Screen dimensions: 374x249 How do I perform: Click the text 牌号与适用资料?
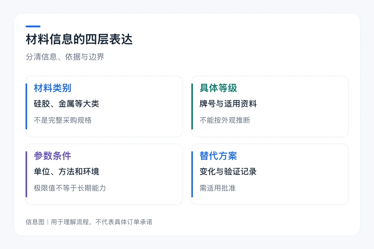tap(228, 104)
